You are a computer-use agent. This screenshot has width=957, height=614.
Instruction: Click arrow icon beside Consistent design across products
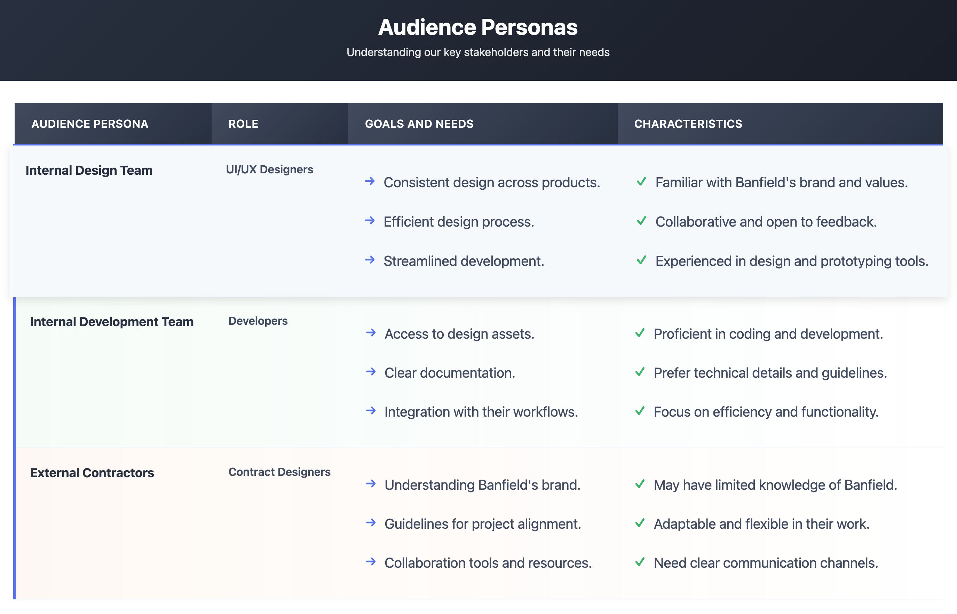pos(370,181)
